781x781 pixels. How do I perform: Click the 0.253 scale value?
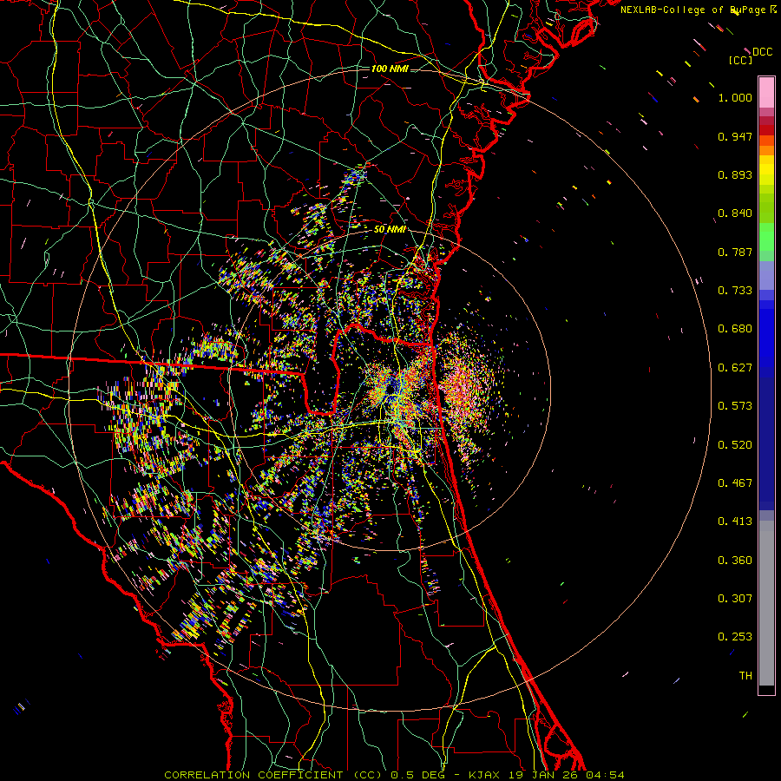point(735,637)
